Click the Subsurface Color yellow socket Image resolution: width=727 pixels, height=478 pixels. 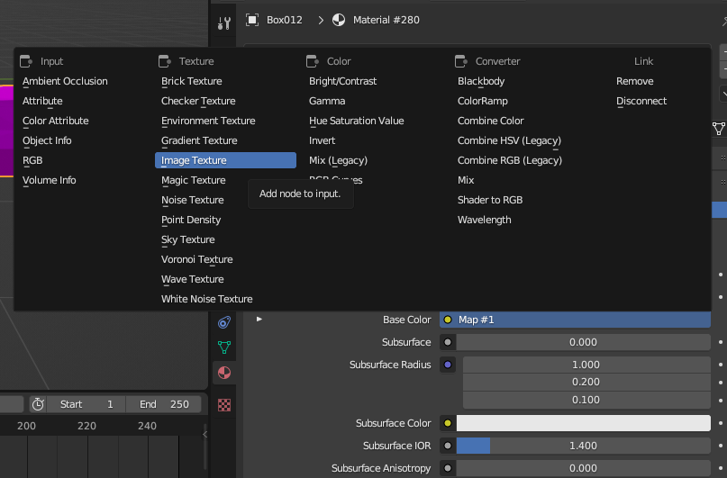click(448, 423)
